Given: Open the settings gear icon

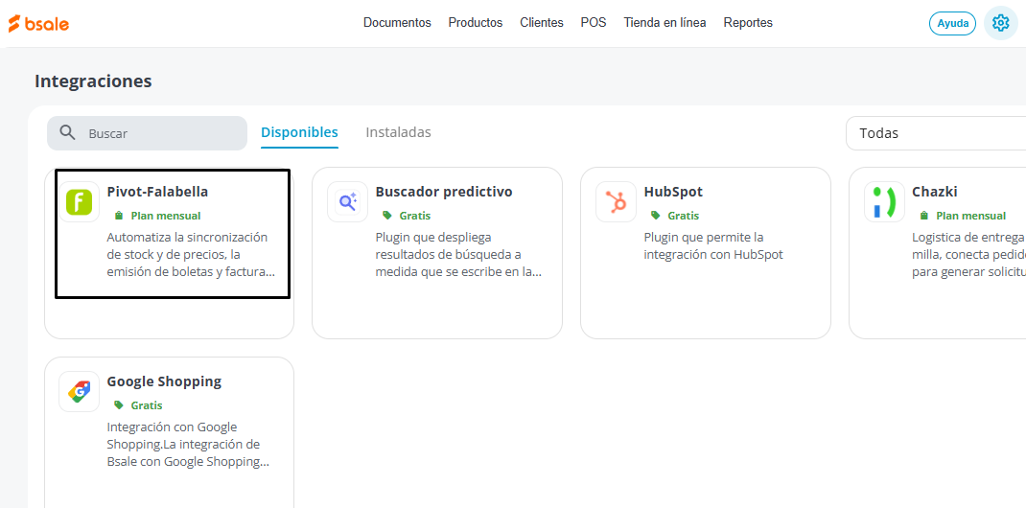Looking at the screenshot, I should 1000,23.
